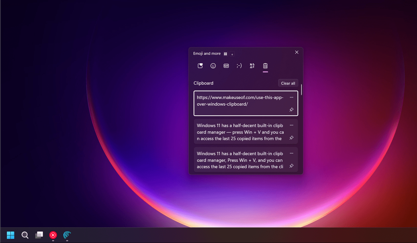Switch to the Clipboard tab
The width and height of the screenshot is (417, 243).
tap(265, 65)
